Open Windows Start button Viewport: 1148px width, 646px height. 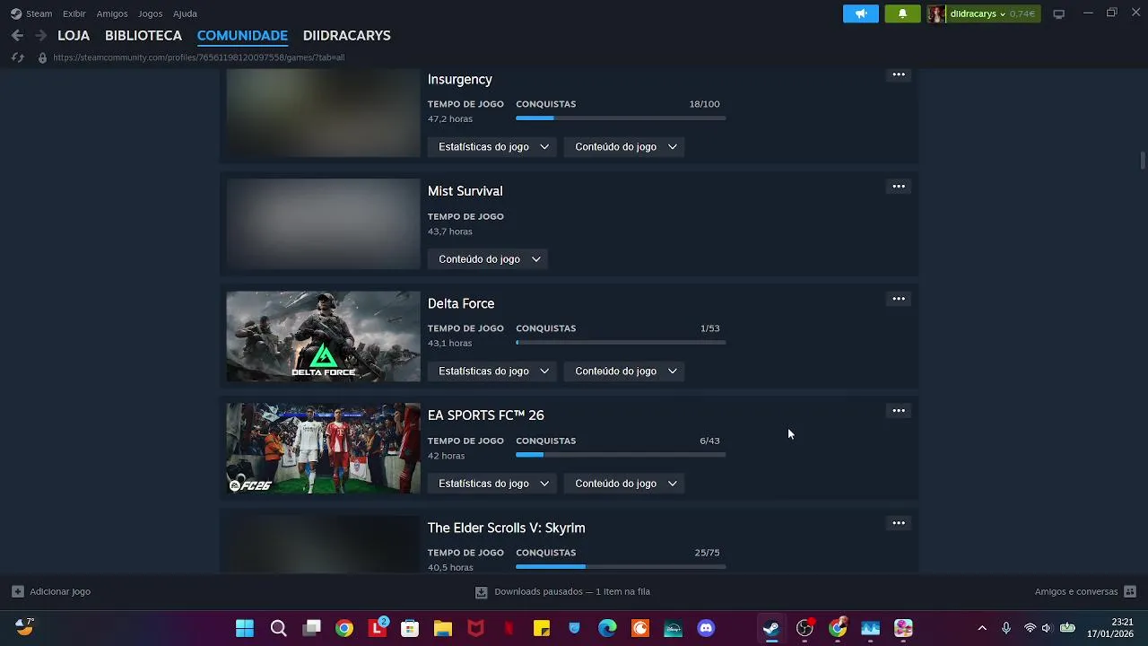click(x=244, y=628)
